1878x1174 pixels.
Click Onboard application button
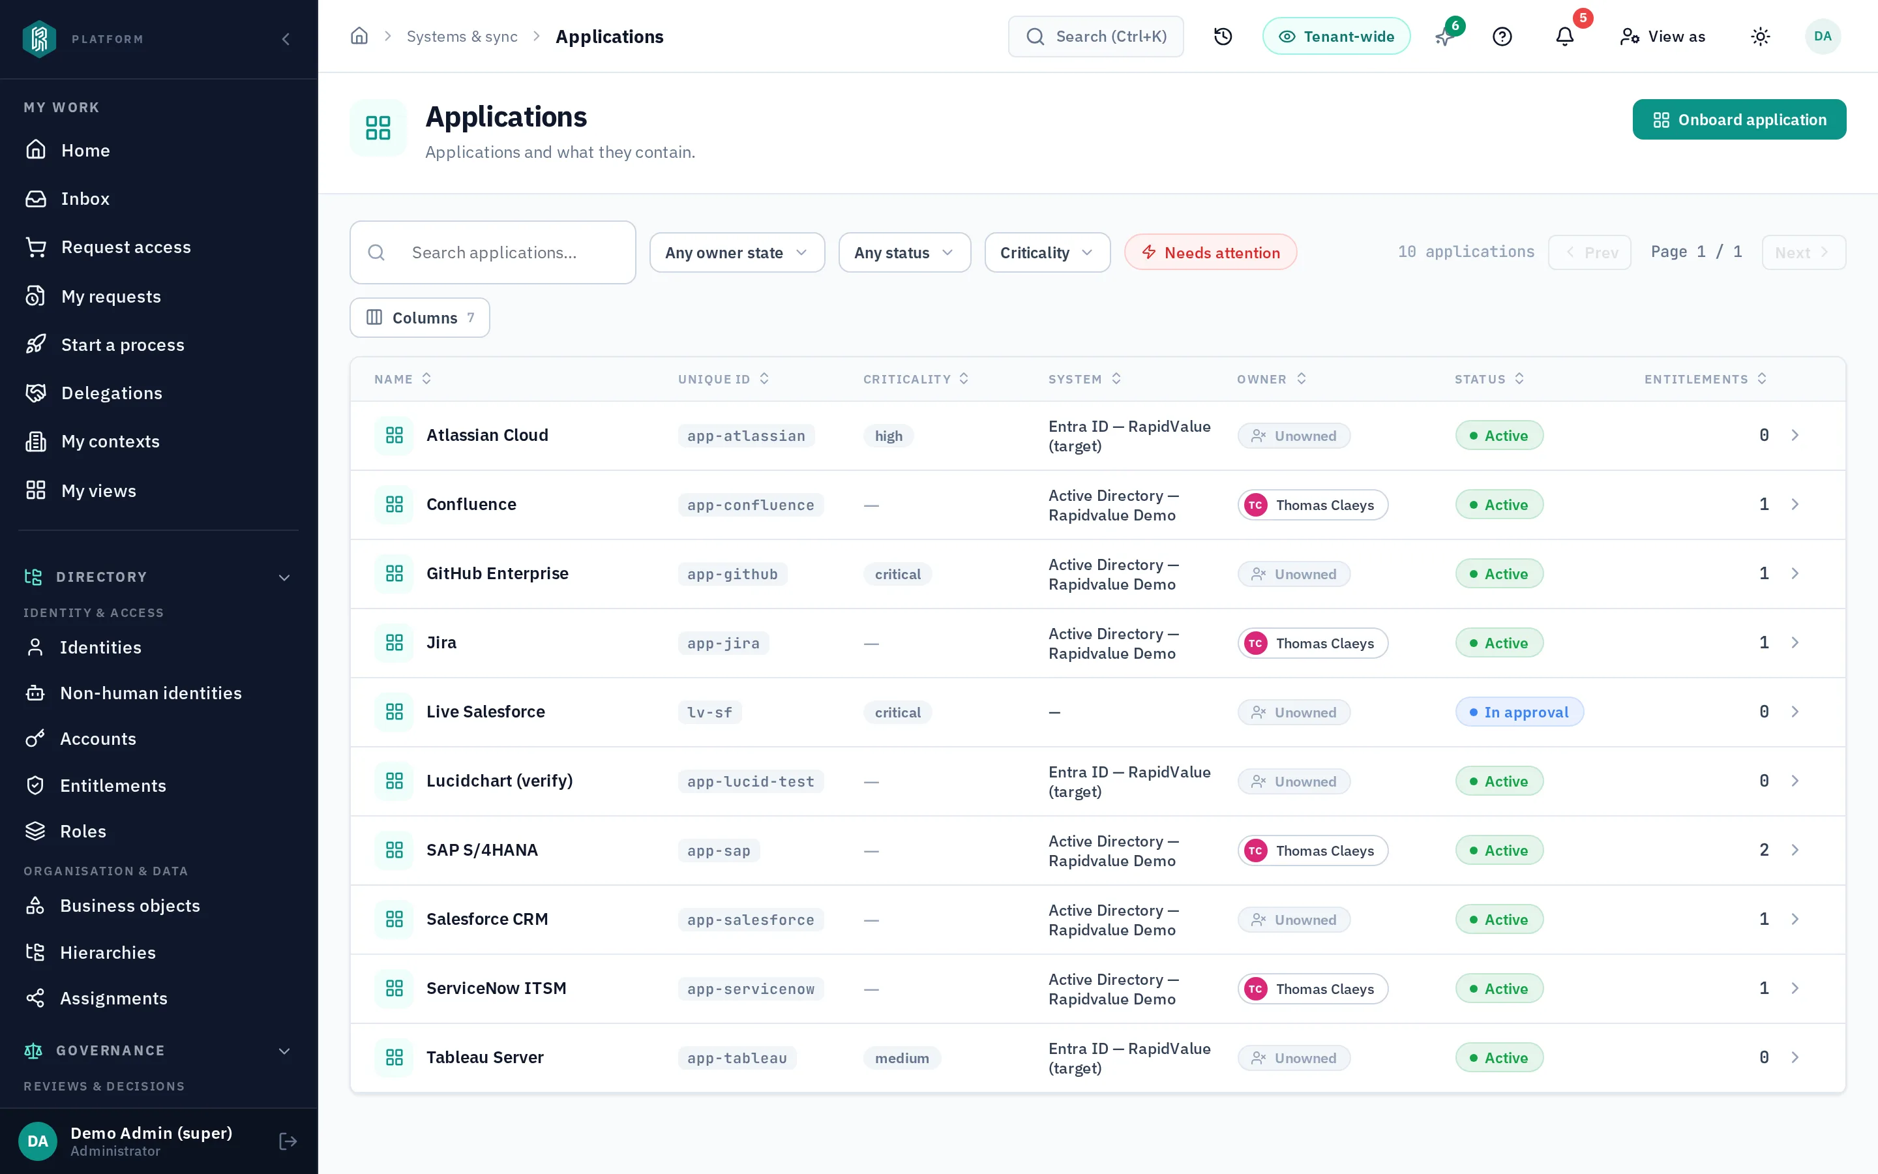pyautogui.click(x=1739, y=119)
